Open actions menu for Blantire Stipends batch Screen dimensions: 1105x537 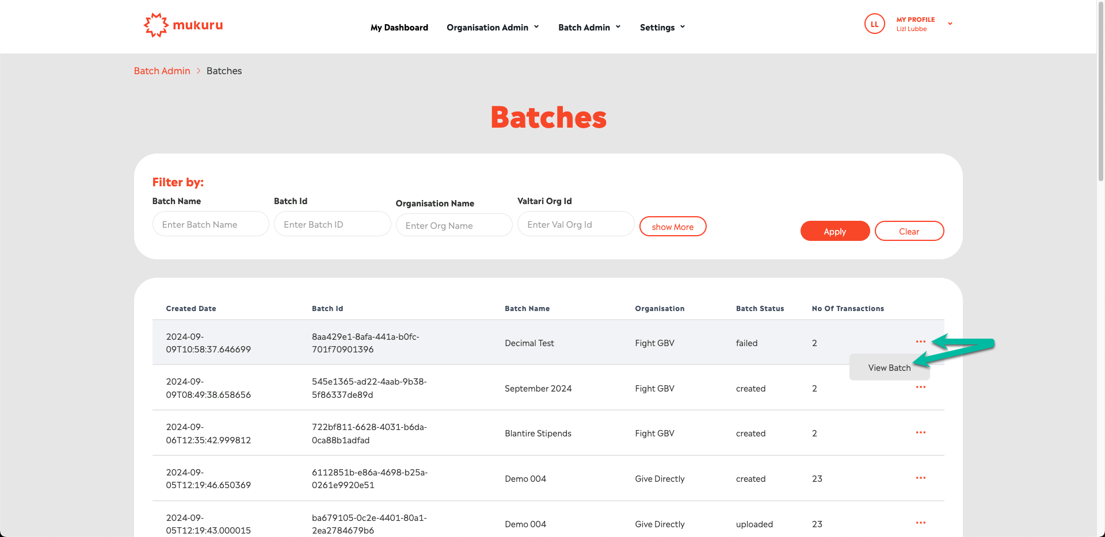pos(920,433)
